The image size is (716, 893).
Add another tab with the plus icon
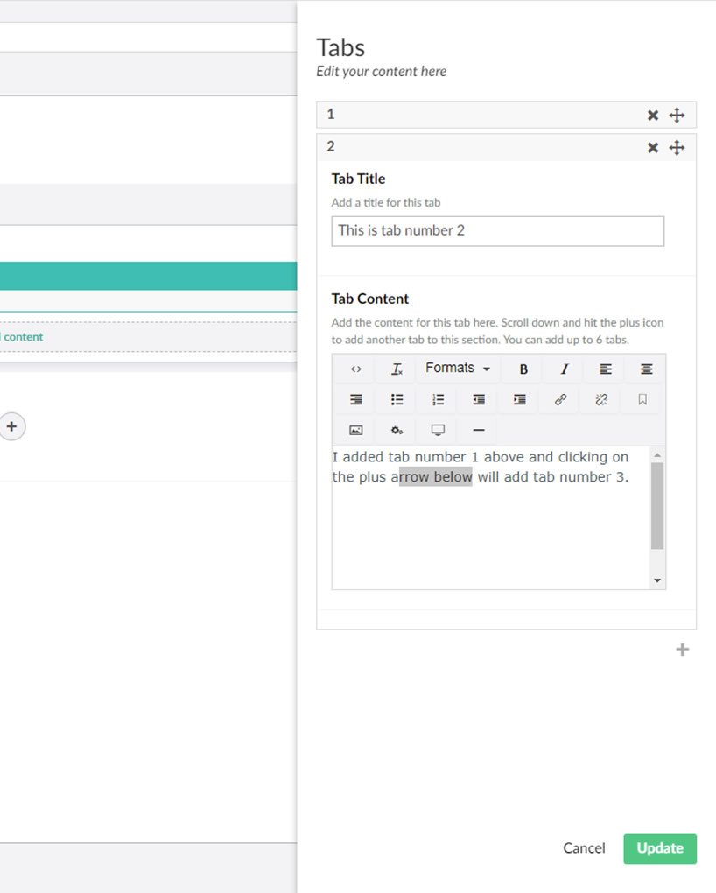click(683, 650)
